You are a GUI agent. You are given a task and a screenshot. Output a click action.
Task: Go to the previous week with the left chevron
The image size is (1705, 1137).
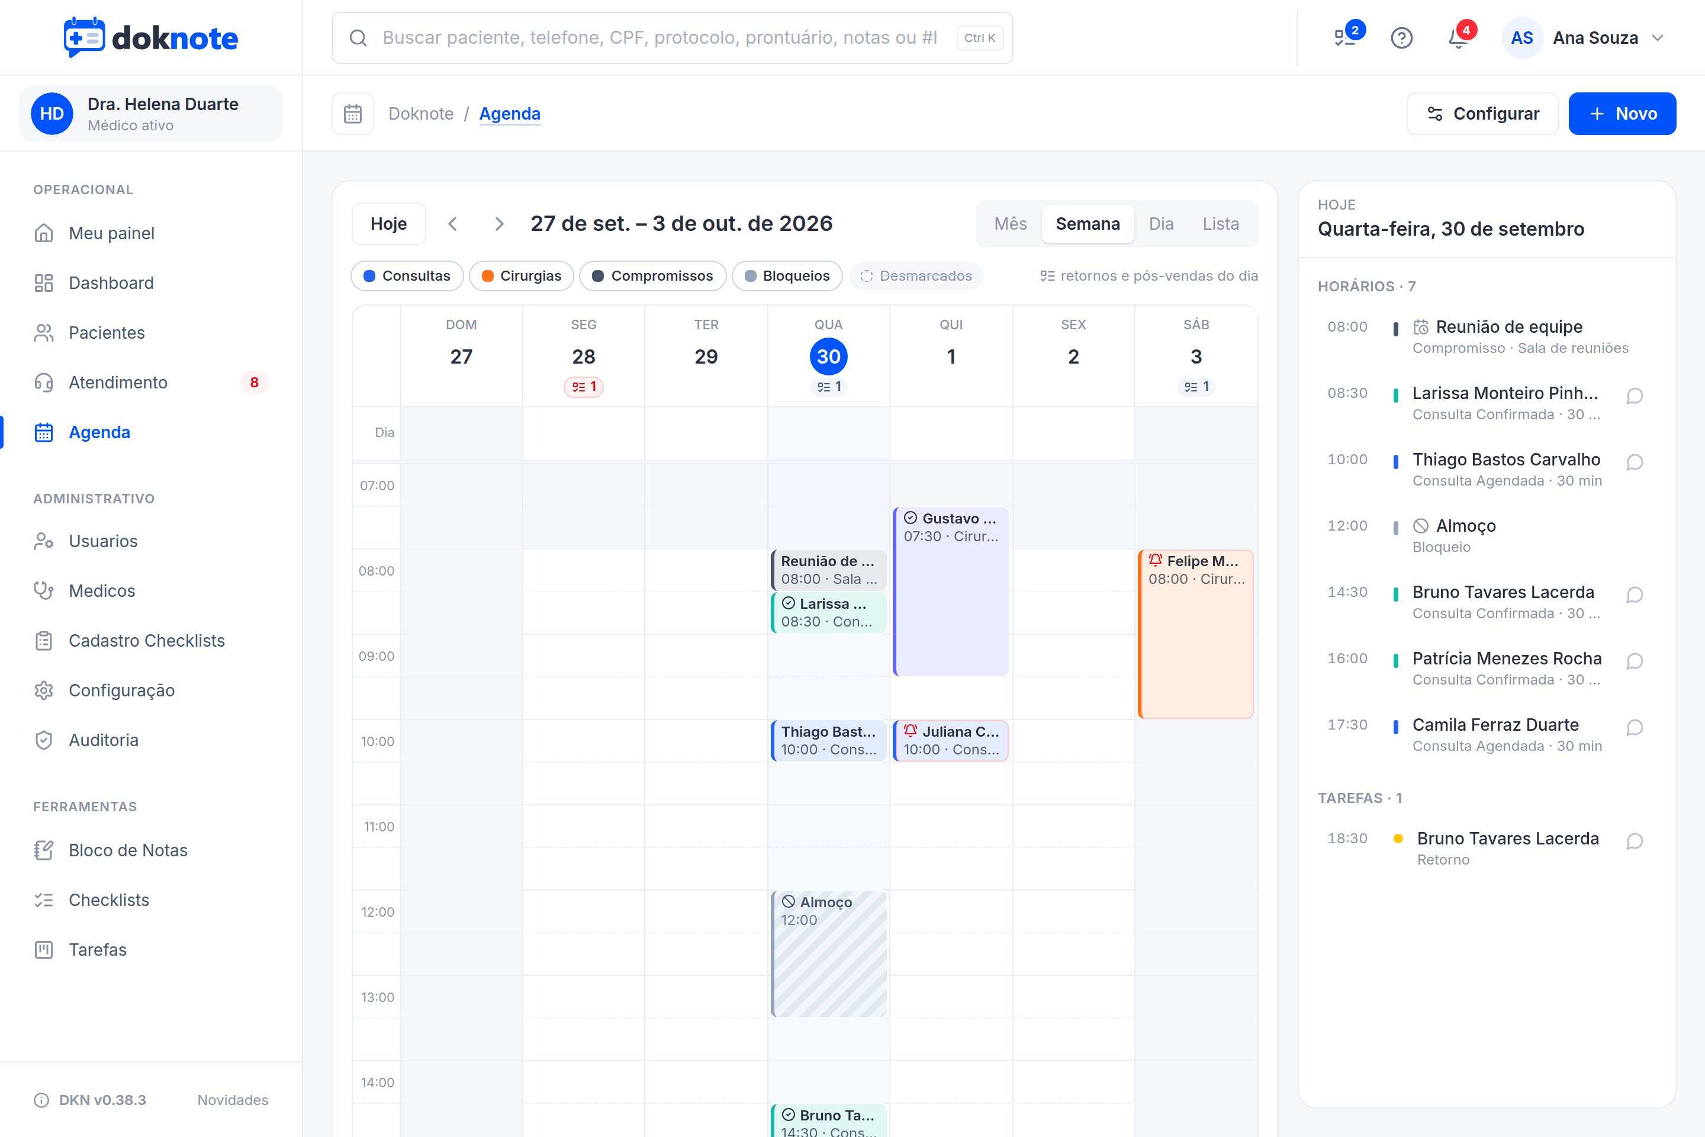click(453, 224)
